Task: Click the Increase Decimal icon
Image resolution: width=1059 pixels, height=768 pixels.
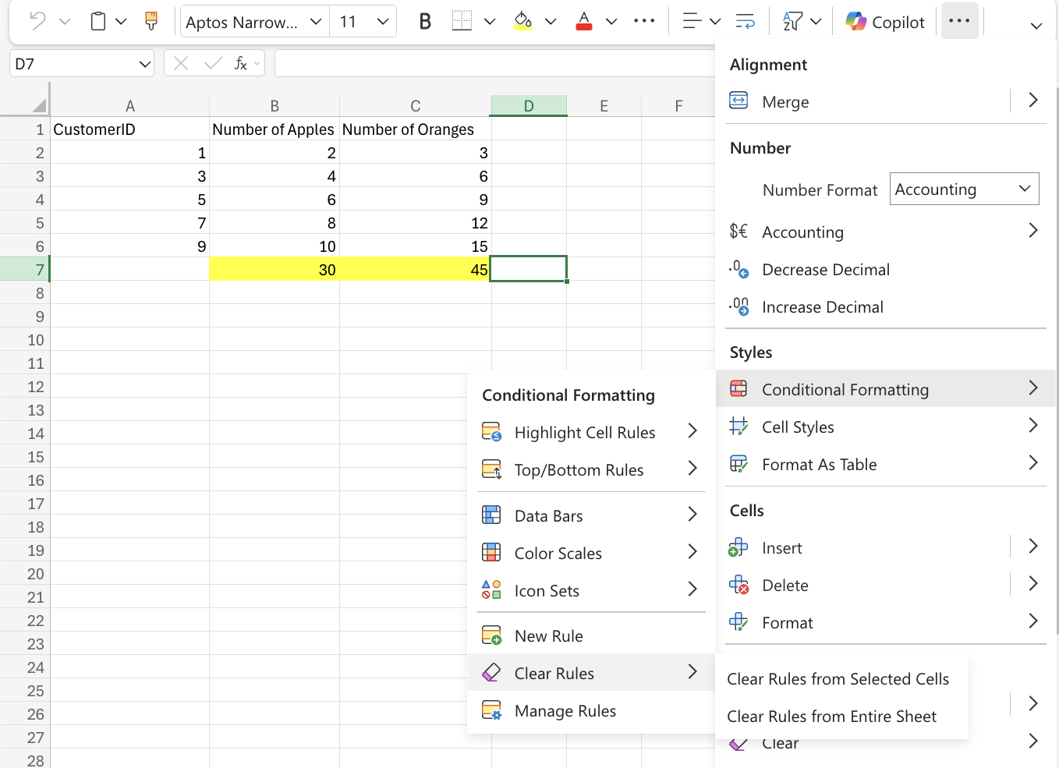Action: click(738, 306)
